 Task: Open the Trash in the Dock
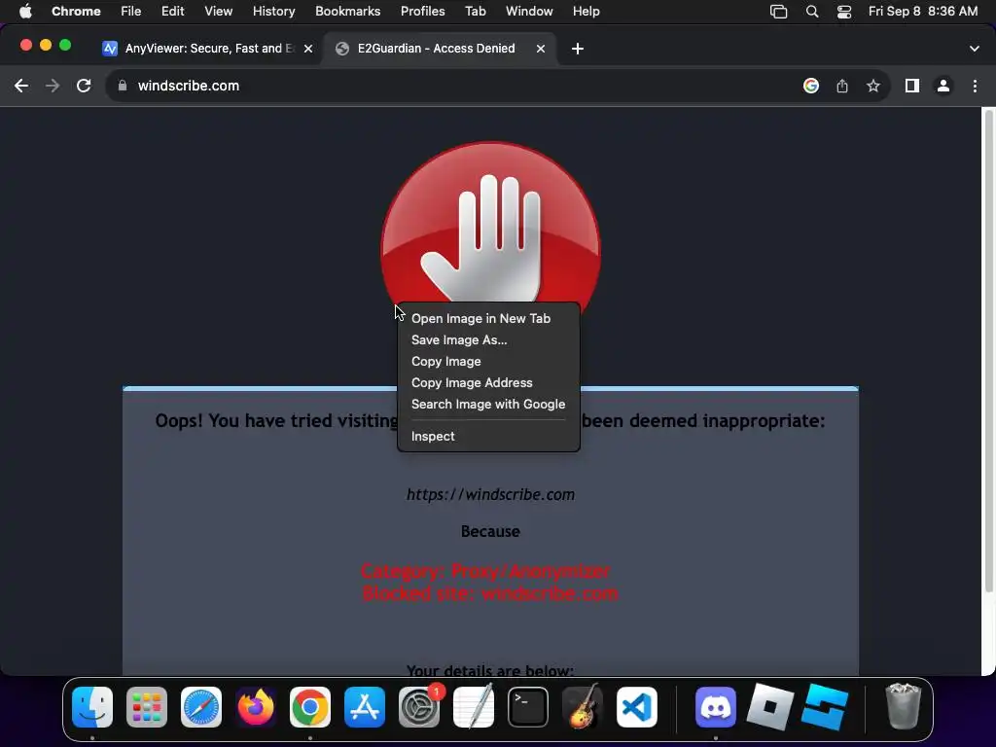click(903, 707)
